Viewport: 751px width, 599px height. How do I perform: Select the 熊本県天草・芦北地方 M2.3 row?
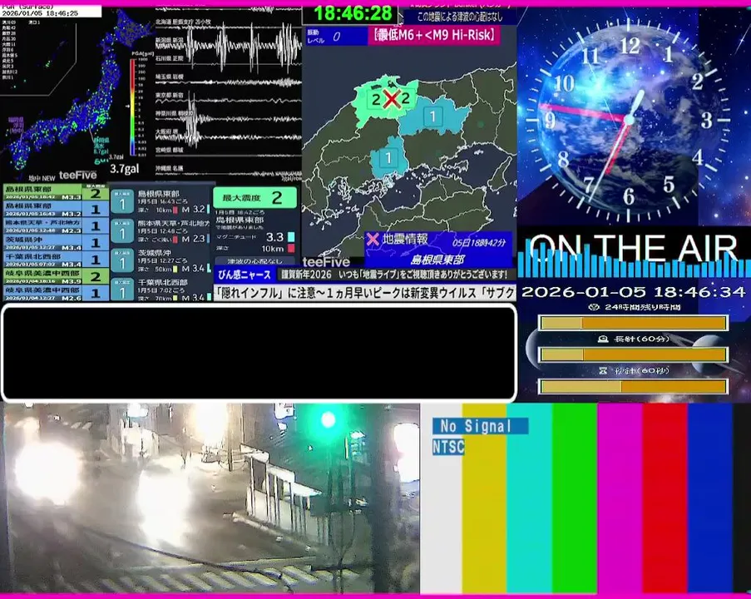point(56,226)
